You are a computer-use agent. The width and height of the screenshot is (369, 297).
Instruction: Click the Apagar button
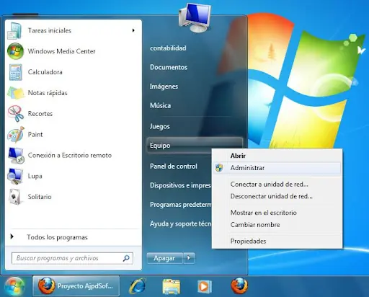165,258
